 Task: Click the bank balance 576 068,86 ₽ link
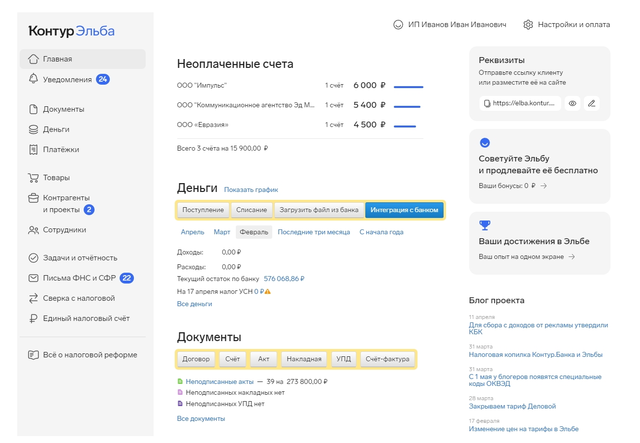pos(284,279)
